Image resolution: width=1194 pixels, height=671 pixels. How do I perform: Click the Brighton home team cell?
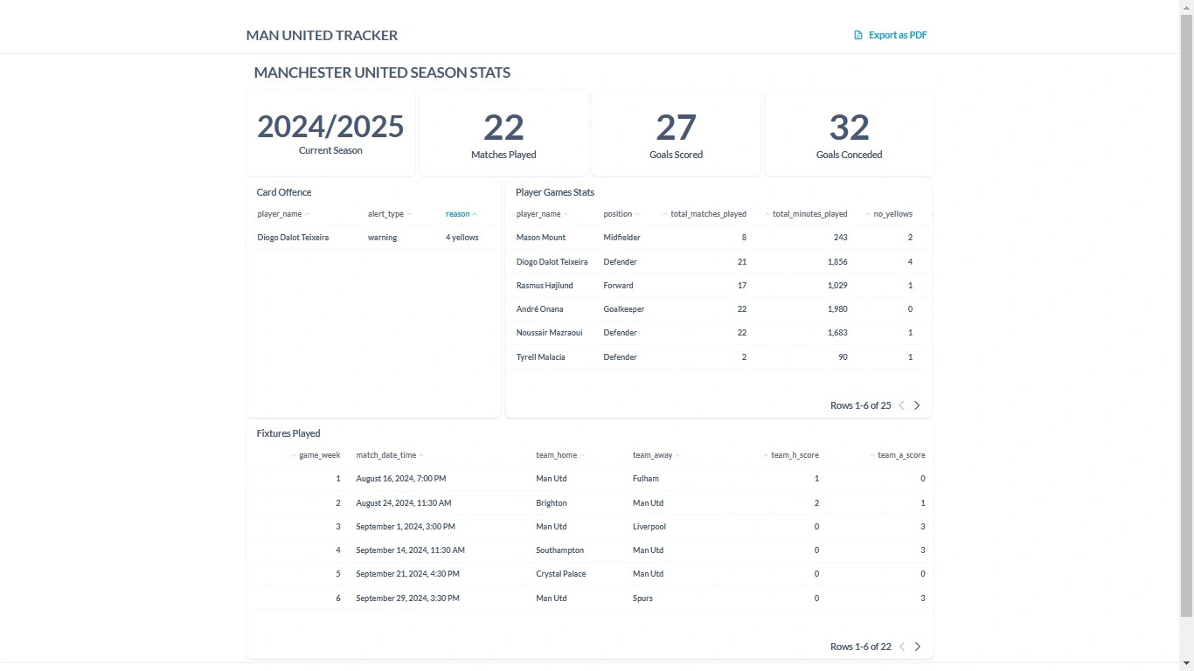pyautogui.click(x=552, y=503)
